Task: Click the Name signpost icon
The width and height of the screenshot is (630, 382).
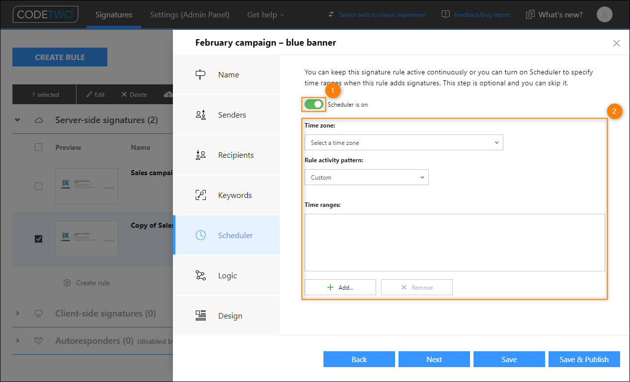Action: pyautogui.click(x=201, y=74)
